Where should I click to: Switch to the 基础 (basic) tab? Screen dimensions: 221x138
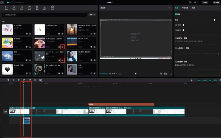(177, 8)
